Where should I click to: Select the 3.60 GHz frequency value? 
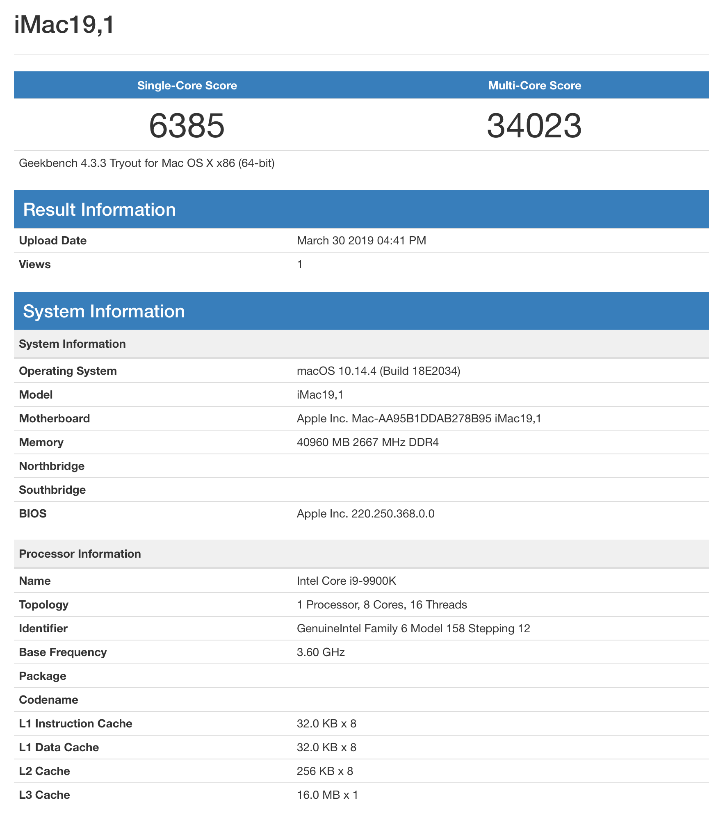(x=321, y=652)
